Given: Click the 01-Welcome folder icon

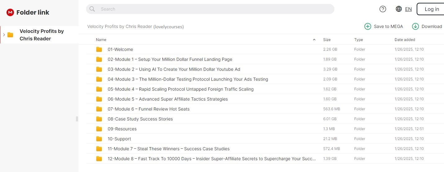Looking at the screenshot, I should (99, 49).
